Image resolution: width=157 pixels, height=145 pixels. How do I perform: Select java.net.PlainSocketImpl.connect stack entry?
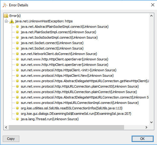[59, 32]
